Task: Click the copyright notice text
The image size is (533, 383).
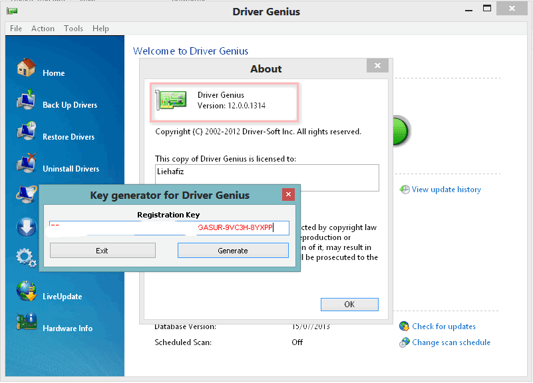Action: pos(258,132)
